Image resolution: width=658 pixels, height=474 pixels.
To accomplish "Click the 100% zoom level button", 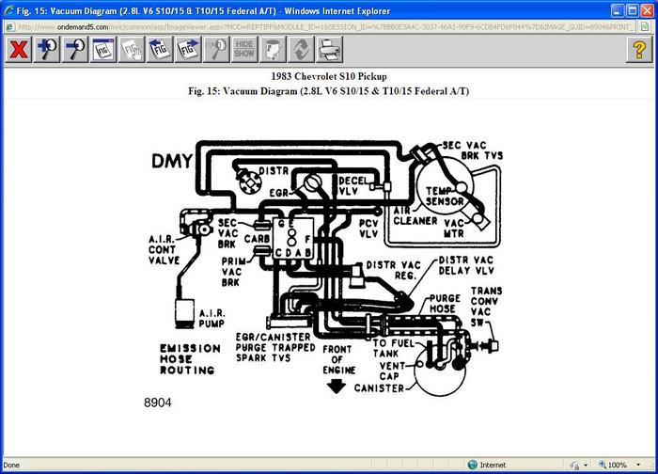I will [613, 465].
